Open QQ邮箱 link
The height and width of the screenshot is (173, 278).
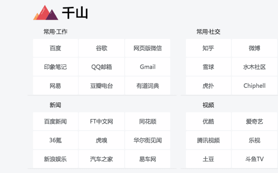101,67
